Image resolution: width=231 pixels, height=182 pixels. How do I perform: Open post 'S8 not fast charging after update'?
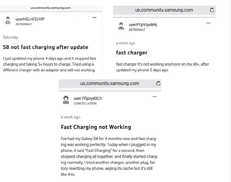tap(45, 47)
